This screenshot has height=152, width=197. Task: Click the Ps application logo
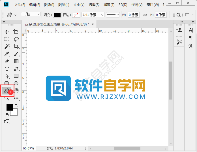tap(6, 5)
